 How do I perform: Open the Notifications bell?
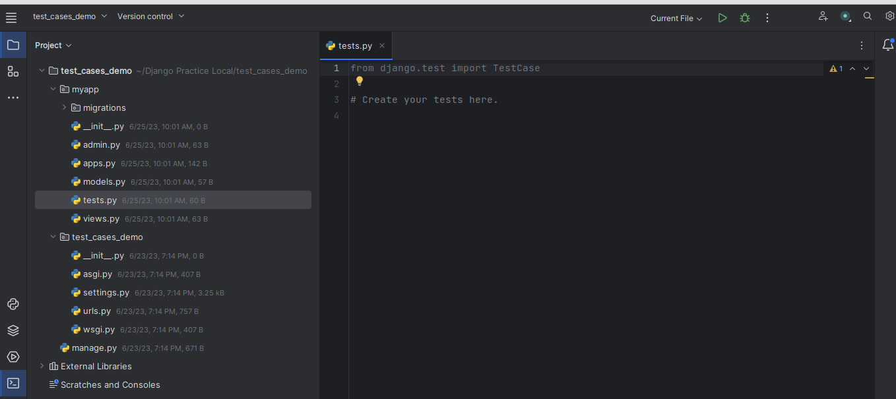pos(887,45)
